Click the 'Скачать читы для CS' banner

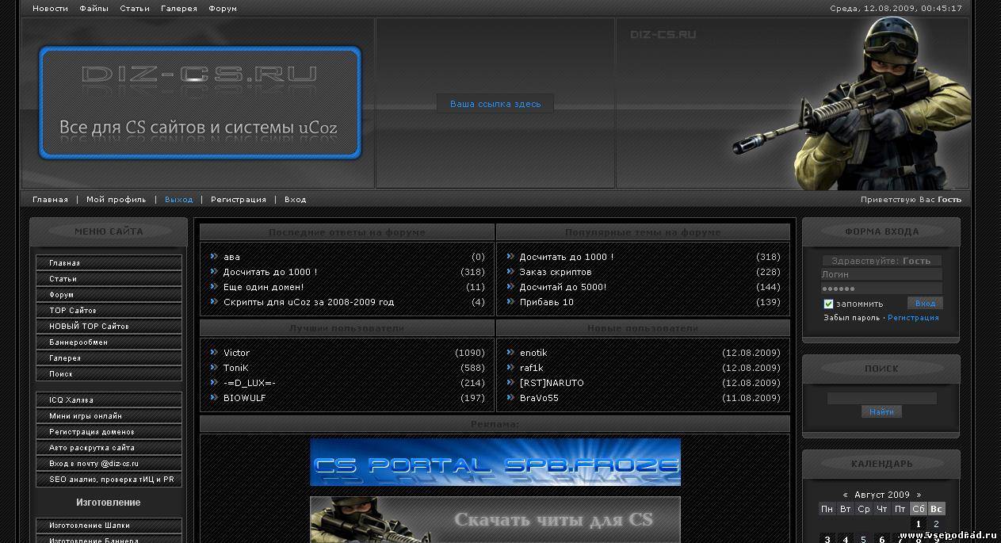(495, 520)
